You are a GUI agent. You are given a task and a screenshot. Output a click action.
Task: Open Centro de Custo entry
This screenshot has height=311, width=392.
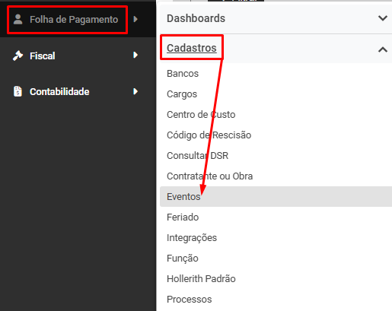(x=201, y=115)
